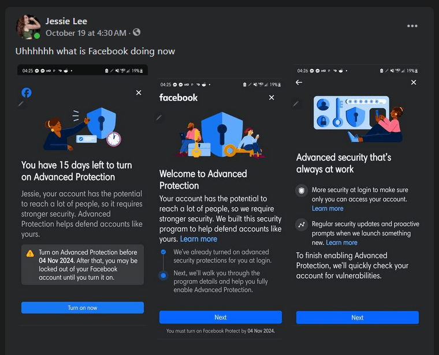Click the Facebook logo in first screenshot

coord(27,92)
